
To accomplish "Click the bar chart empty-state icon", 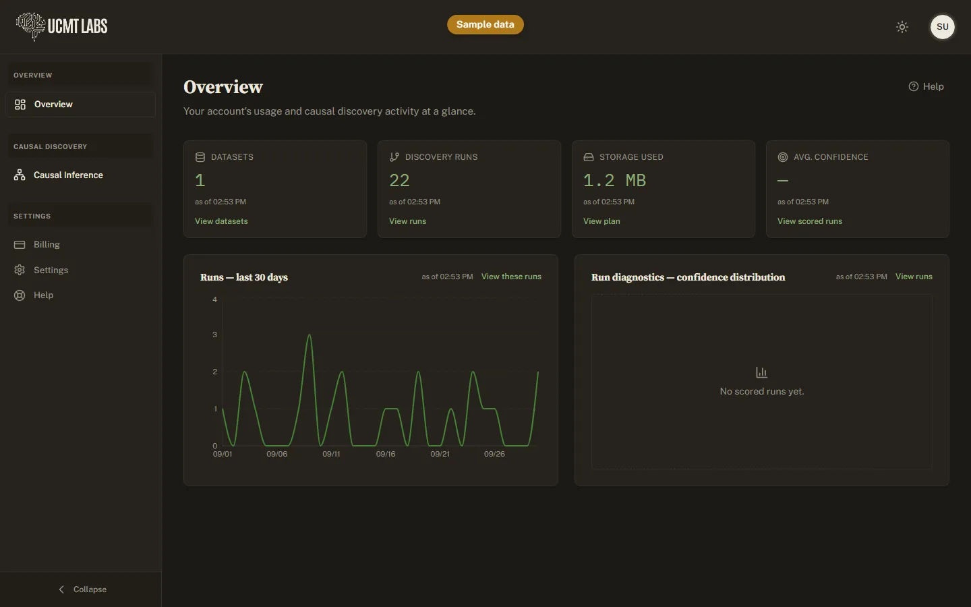I will [762, 372].
